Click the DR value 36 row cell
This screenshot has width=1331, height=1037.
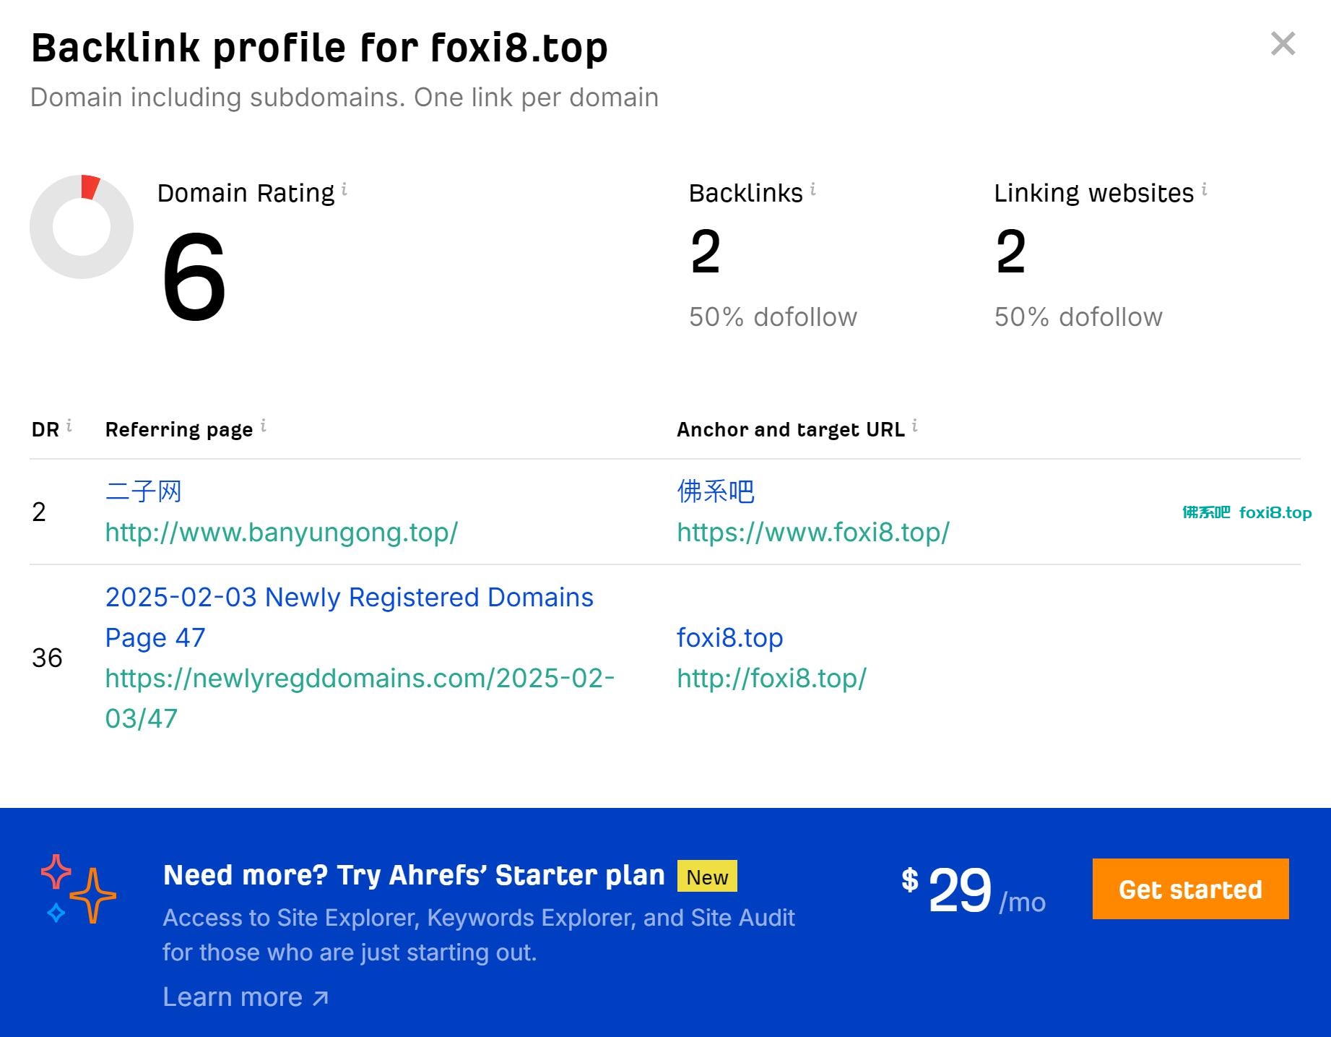click(x=47, y=658)
